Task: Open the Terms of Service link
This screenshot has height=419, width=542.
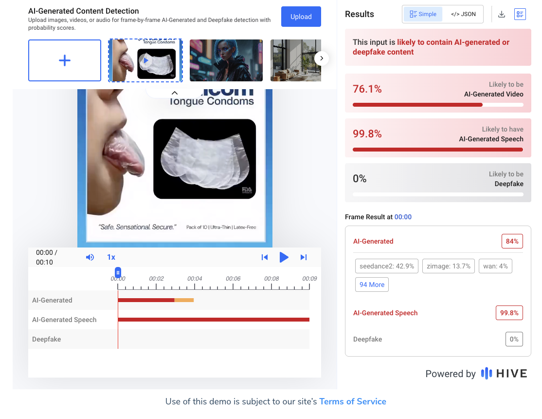Action: pos(352,401)
